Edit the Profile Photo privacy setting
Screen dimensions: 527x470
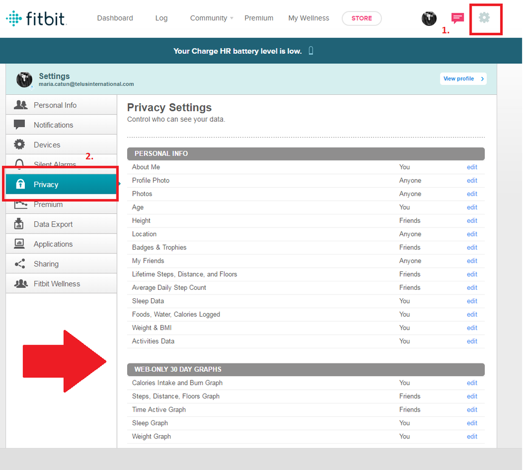(472, 180)
